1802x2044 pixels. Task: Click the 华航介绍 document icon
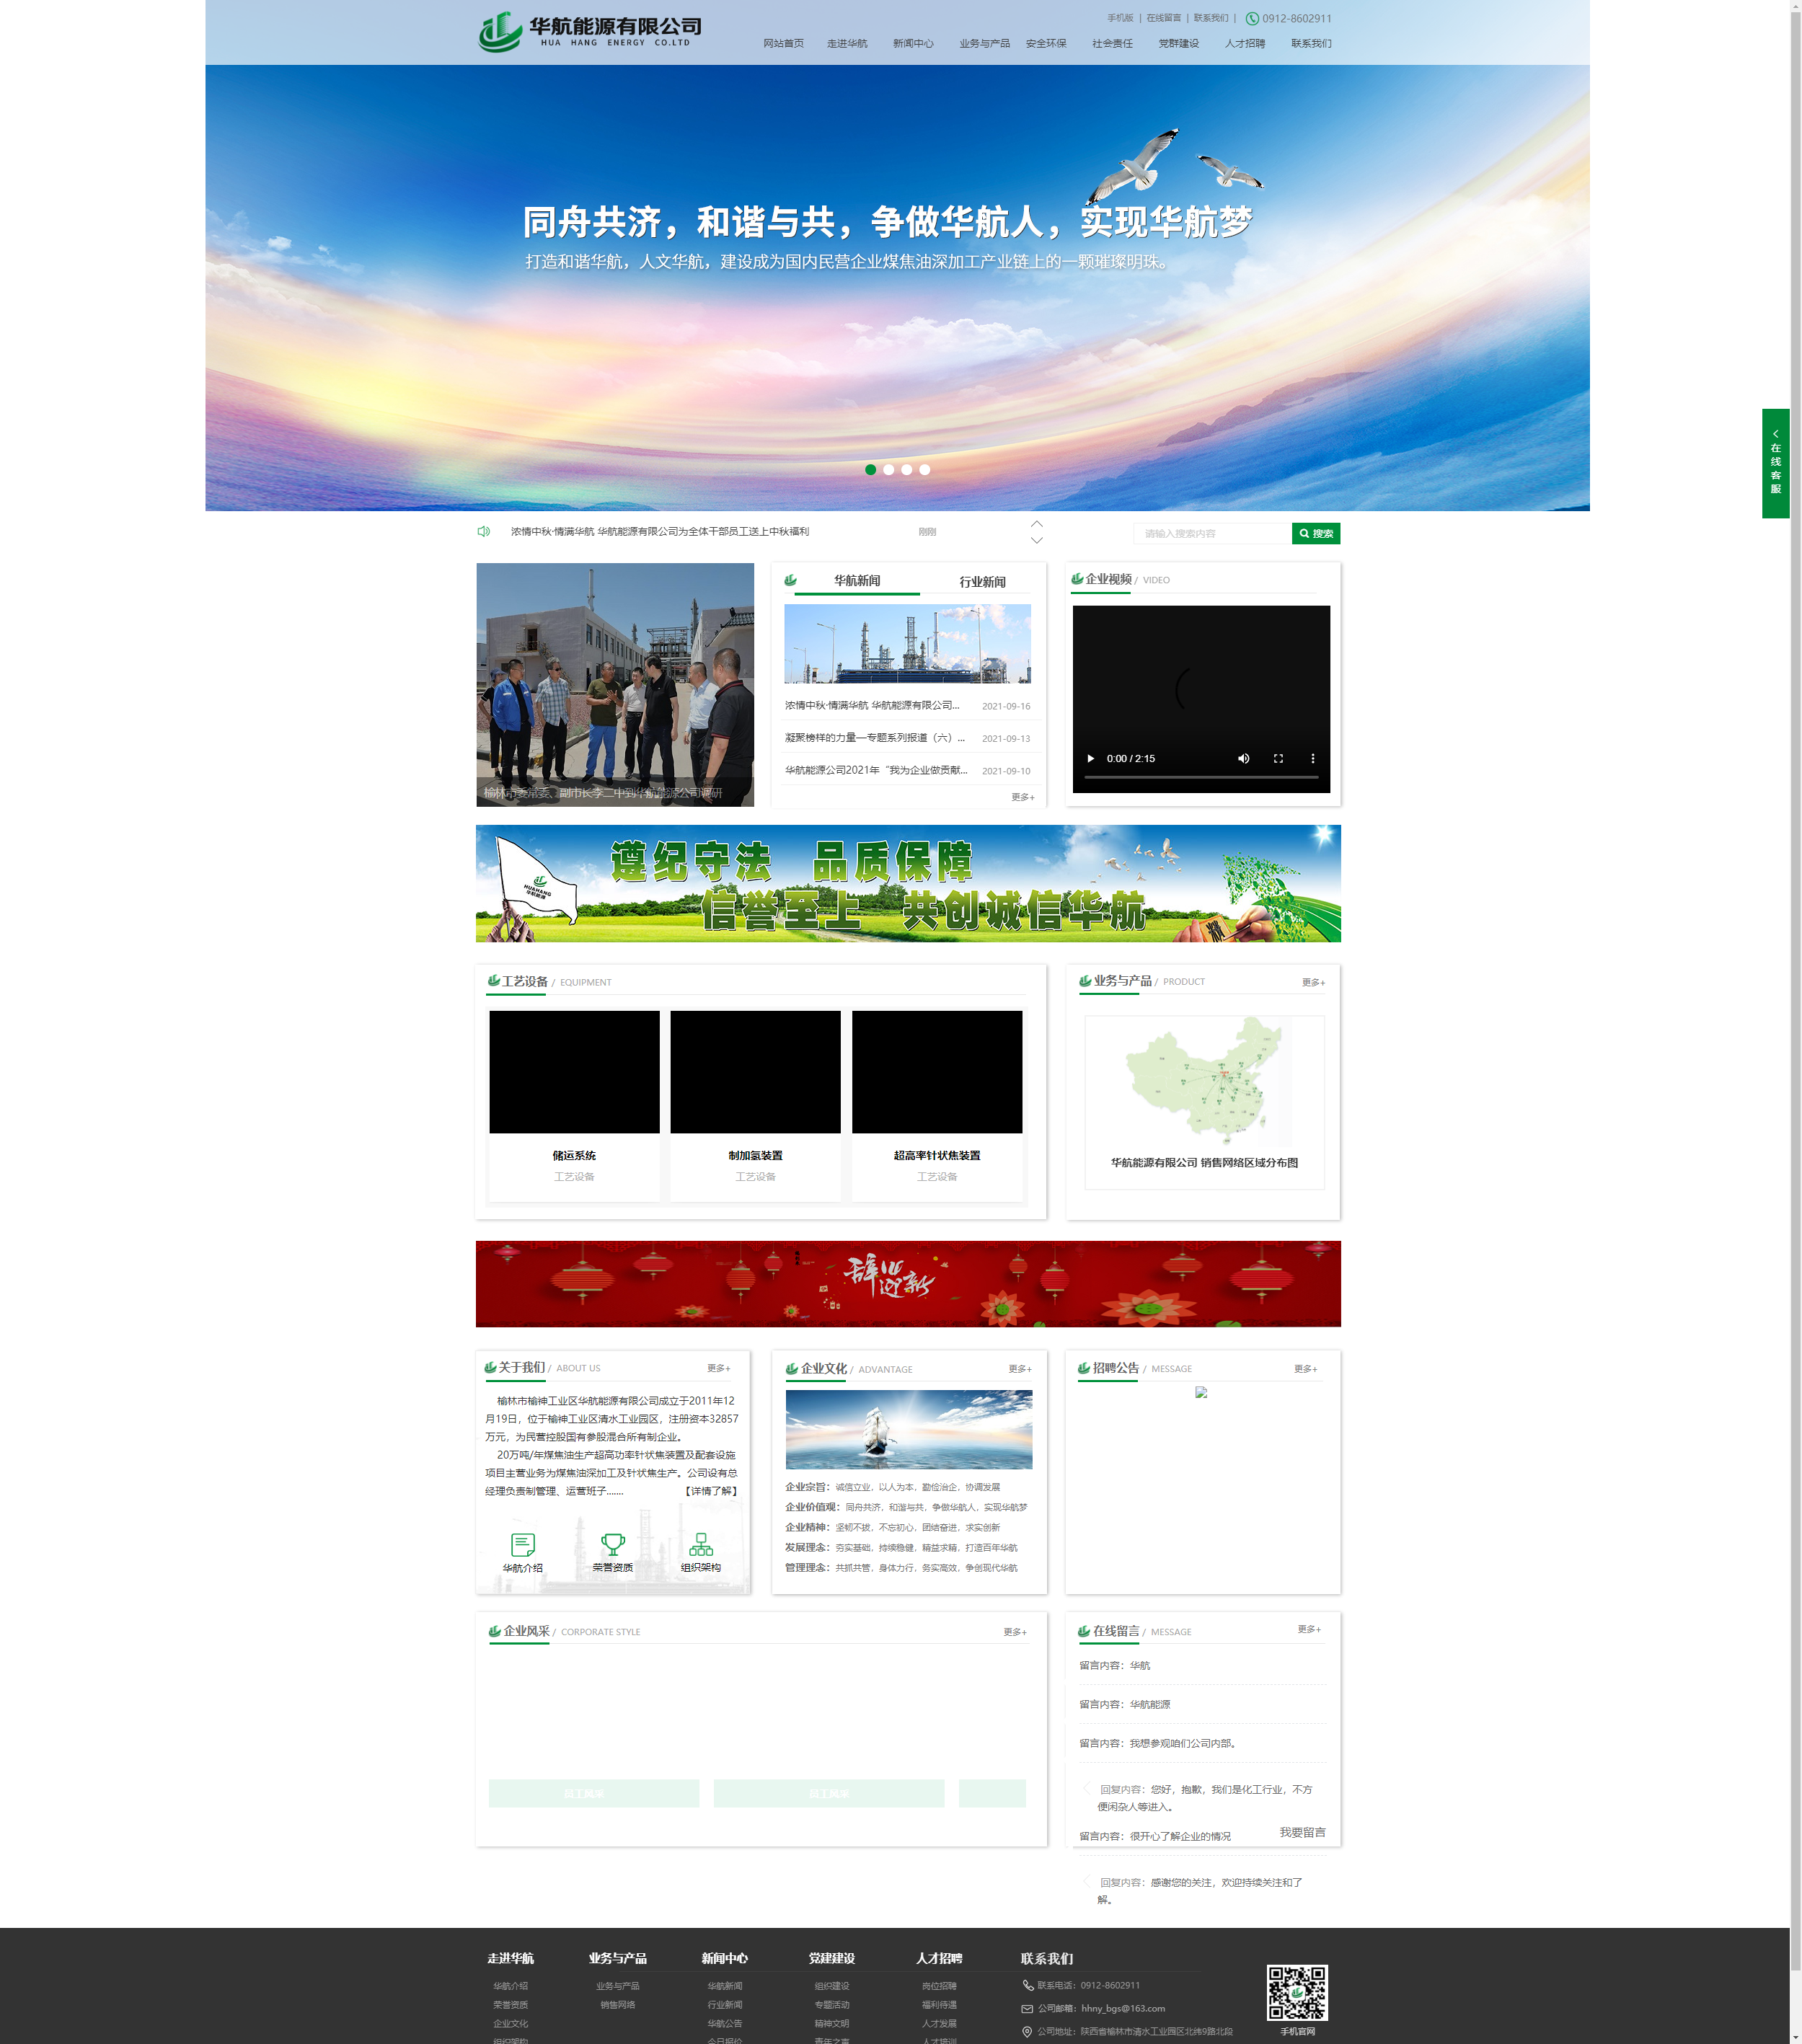(523, 1544)
